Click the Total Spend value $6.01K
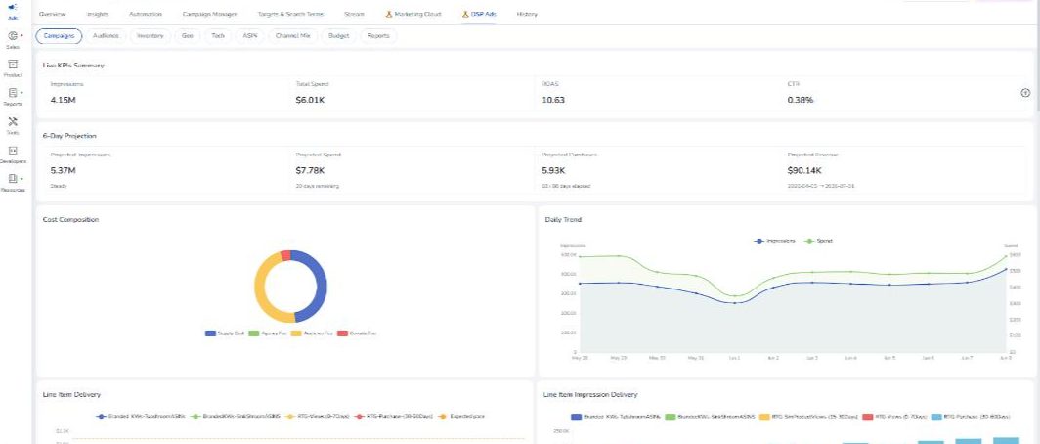The width and height of the screenshot is (1040, 444). pos(310,100)
